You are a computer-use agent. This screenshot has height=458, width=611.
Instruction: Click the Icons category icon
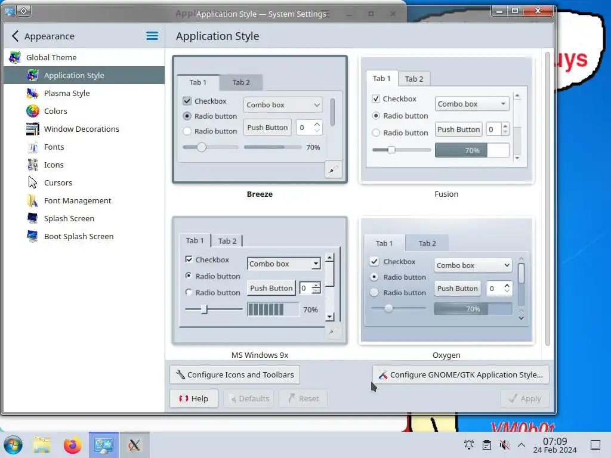click(33, 165)
